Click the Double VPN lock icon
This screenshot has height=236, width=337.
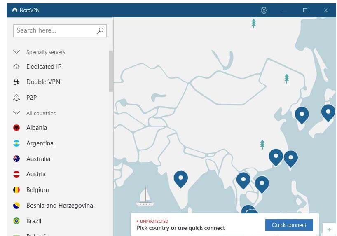(16, 82)
